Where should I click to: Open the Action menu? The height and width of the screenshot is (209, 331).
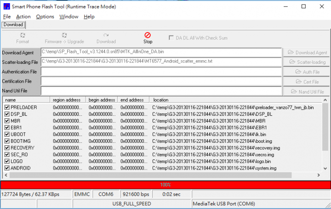point(23,17)
